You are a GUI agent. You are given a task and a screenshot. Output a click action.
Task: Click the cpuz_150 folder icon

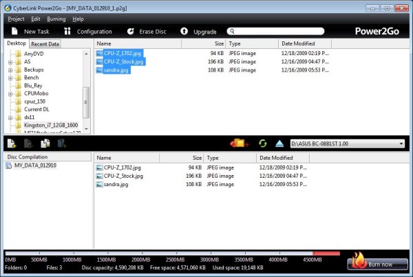18,101
